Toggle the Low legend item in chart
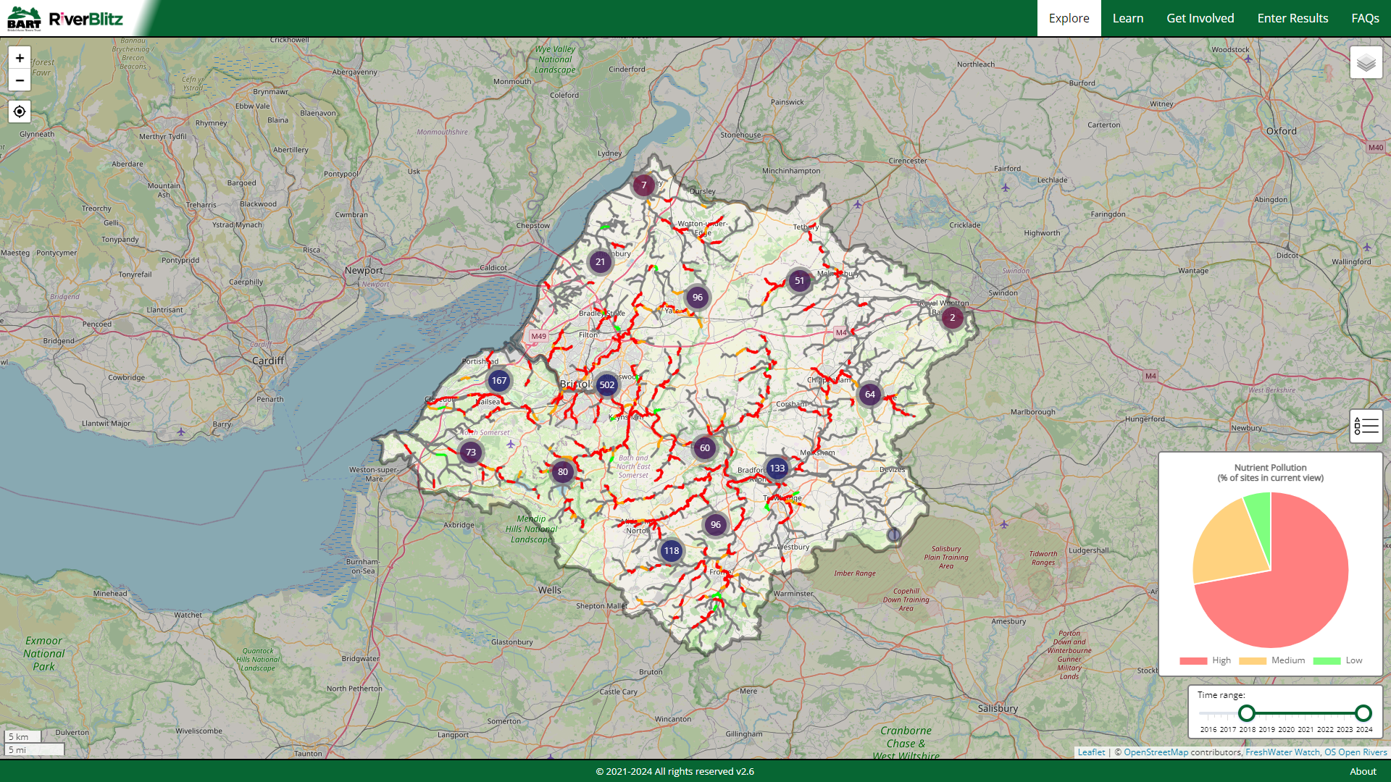Viewport: 1391px width, 782px height. tap(1337, 660)
